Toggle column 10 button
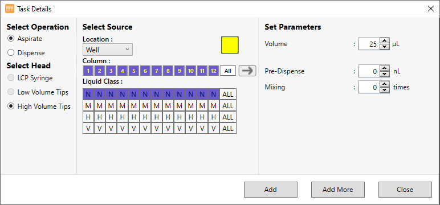The image size is (440, 205). coord(191,71)
